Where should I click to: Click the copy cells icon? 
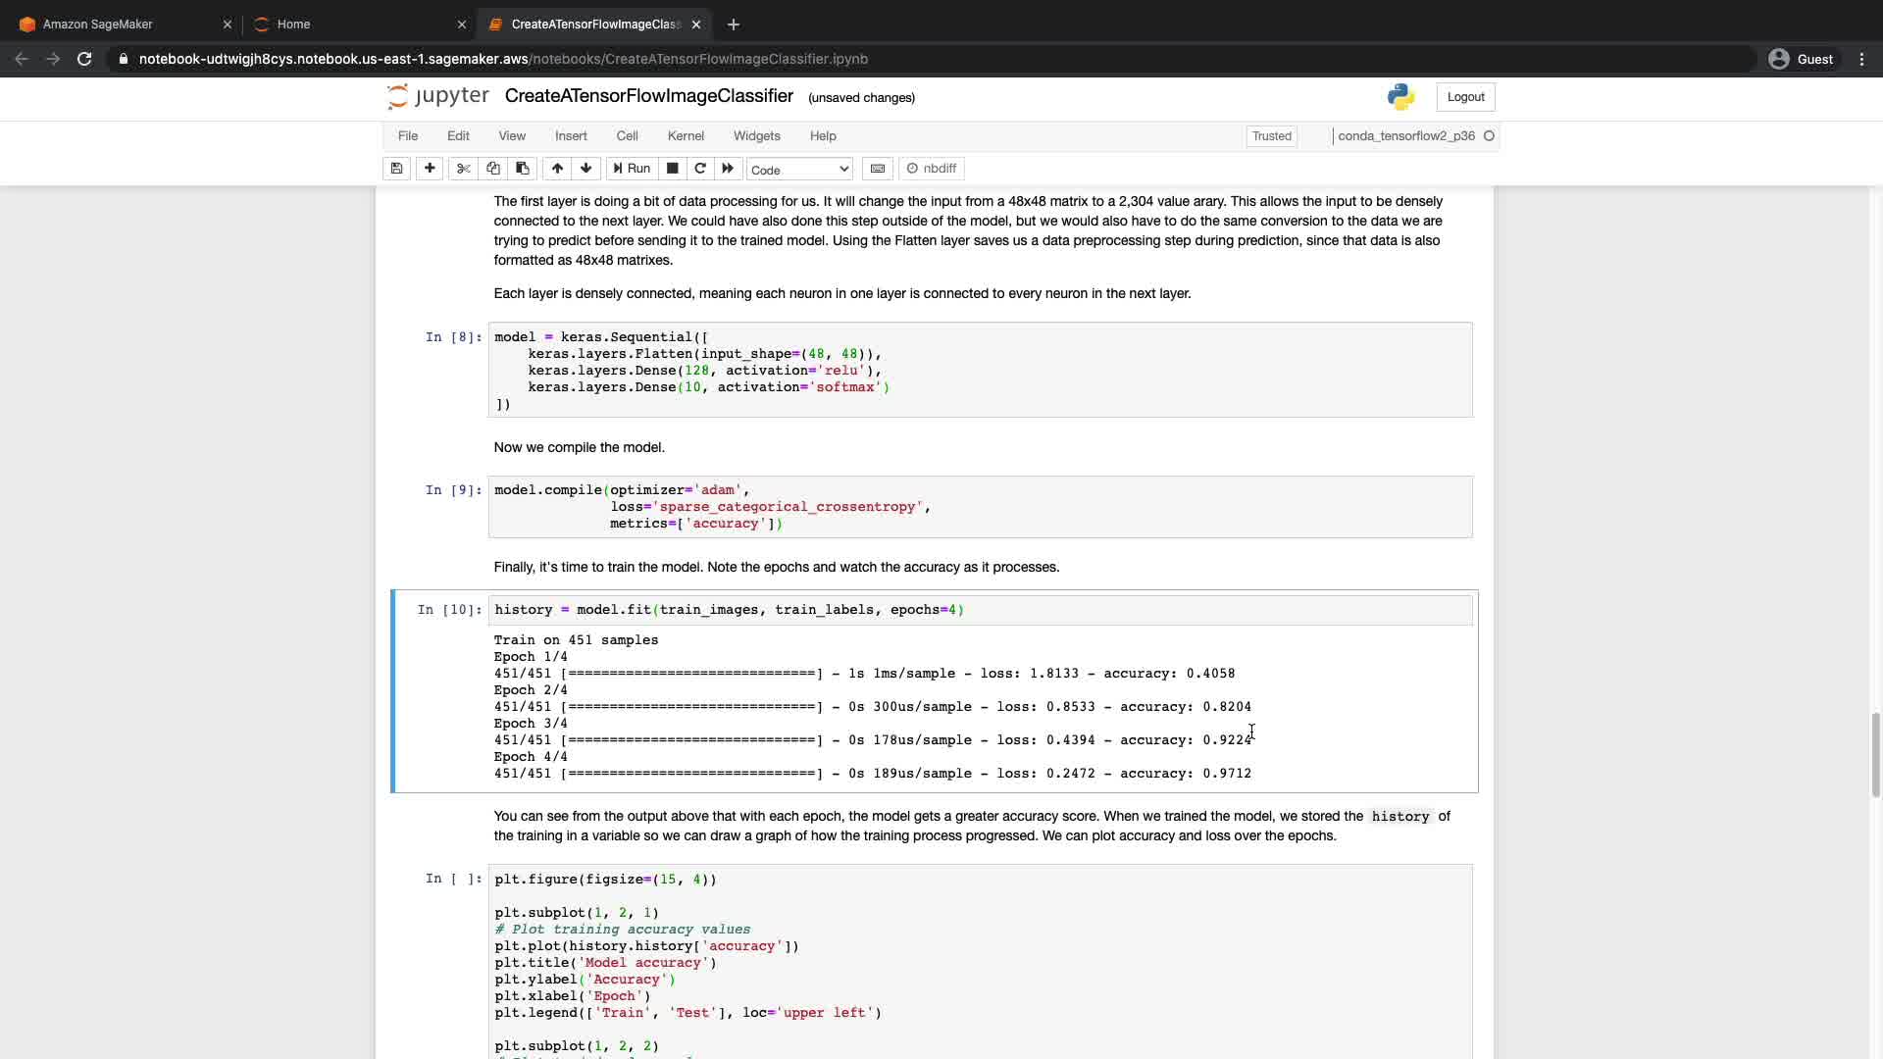tap(493, 169)
